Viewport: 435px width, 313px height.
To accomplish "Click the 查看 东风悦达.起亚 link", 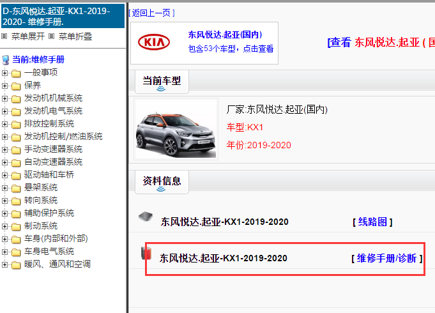I will (381, 42).
